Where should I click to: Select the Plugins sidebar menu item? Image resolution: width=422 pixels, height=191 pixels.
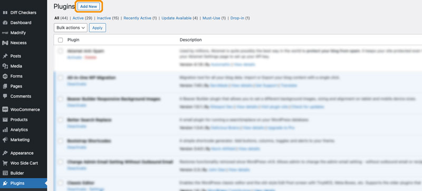23,183
